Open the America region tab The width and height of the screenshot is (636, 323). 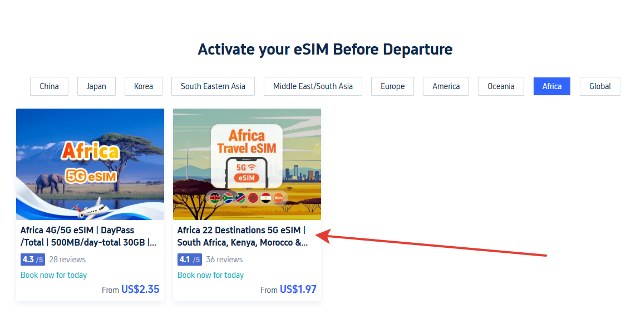click(x=446, y=86)
